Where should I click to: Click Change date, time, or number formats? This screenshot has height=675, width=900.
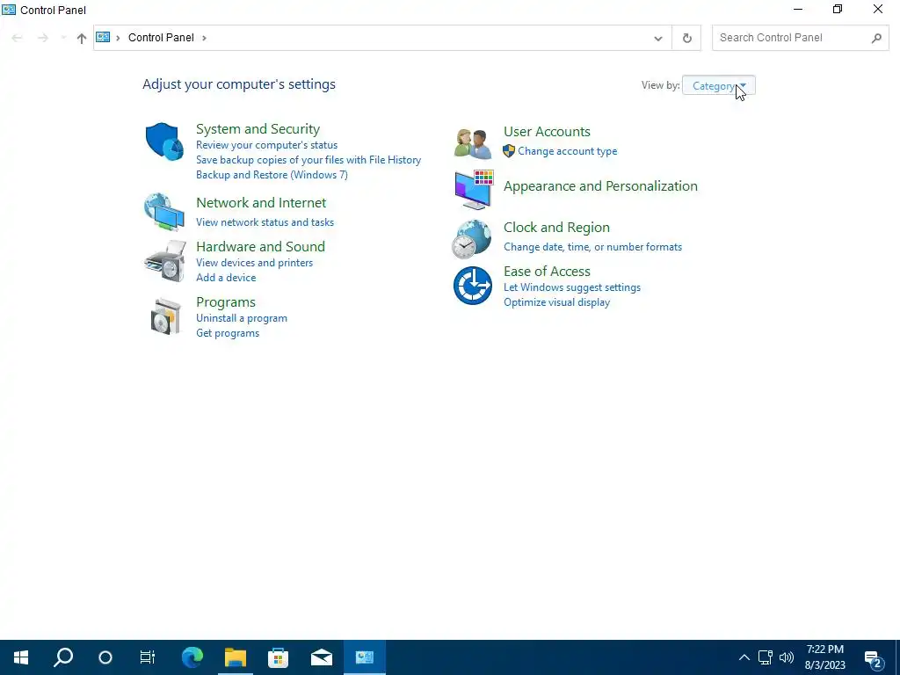(x=593, y=247)
